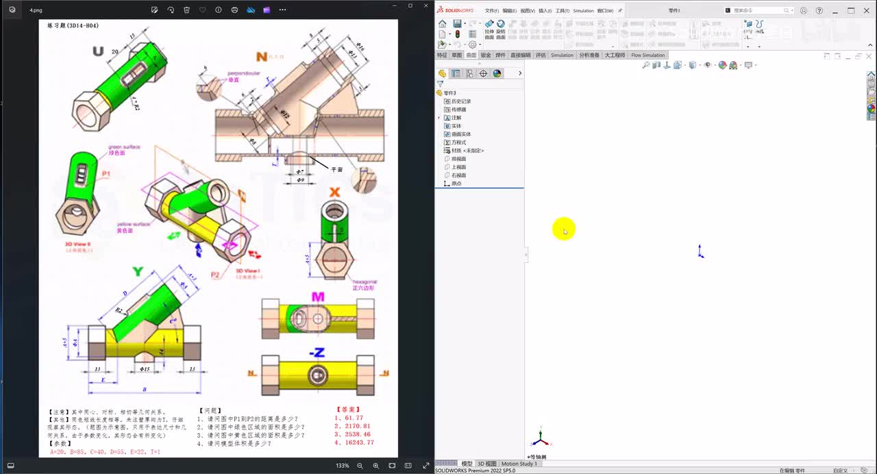Open the ConfigurationManager tab icon
Screen dimensions: 877x474
[x=469, y=73]
